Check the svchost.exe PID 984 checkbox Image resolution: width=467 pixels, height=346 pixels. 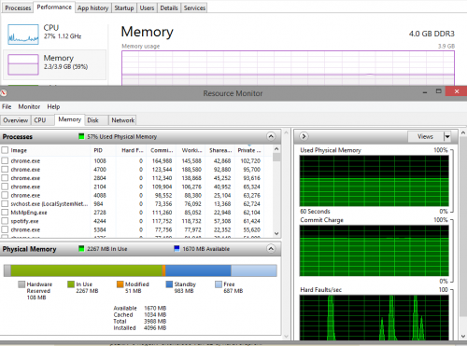point(5,203)
